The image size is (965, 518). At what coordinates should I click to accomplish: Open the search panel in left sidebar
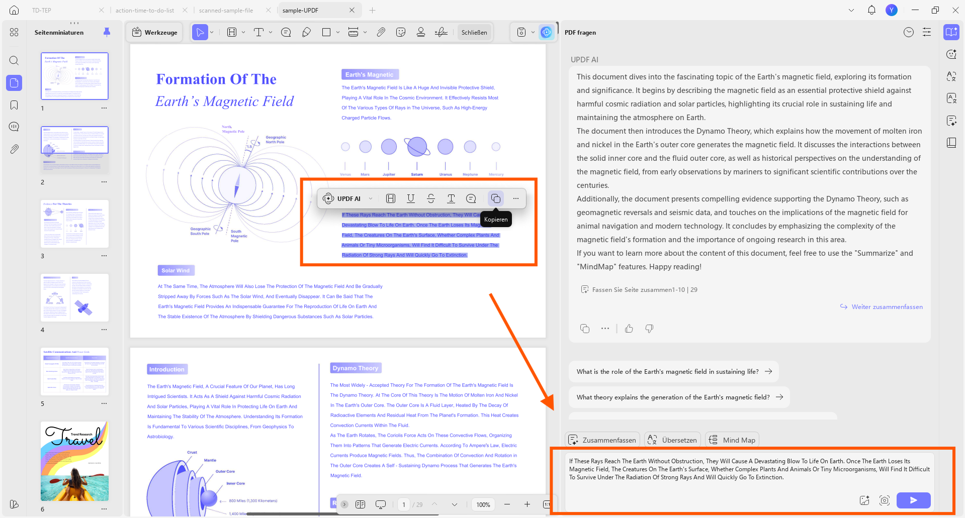coord(14,61)
